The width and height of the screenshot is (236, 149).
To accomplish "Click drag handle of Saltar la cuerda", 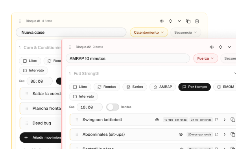I will 27,94.
